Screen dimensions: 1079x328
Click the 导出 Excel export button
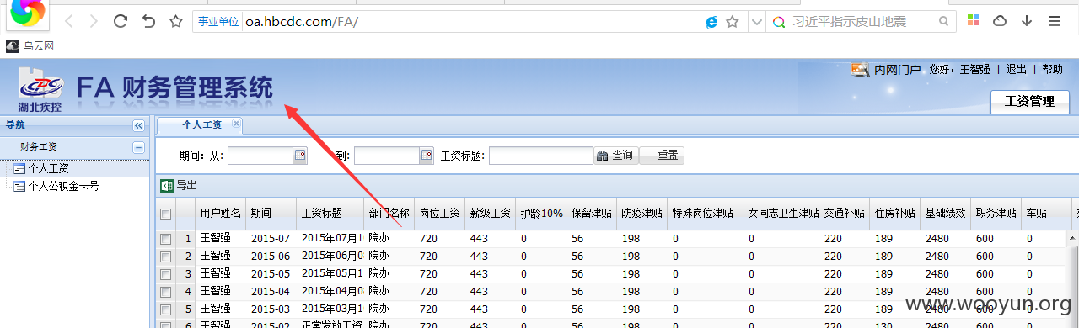point(179,185)
